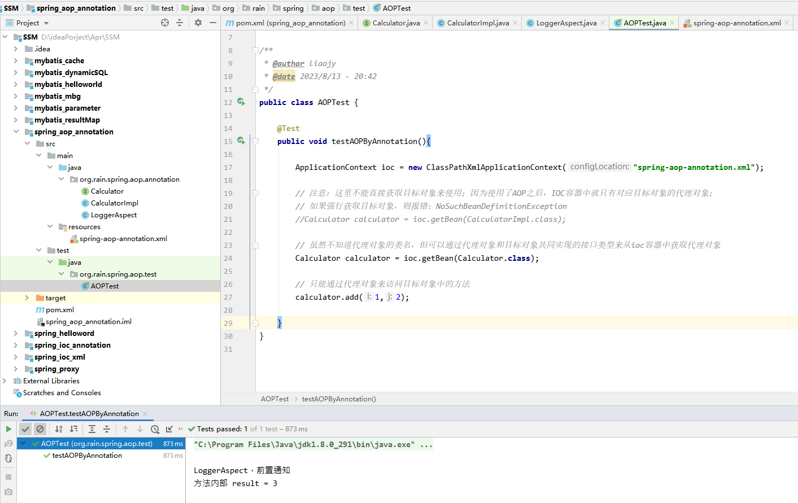Expand the target folder
Viewport: 798px width, 503px height.
[27, 298]
